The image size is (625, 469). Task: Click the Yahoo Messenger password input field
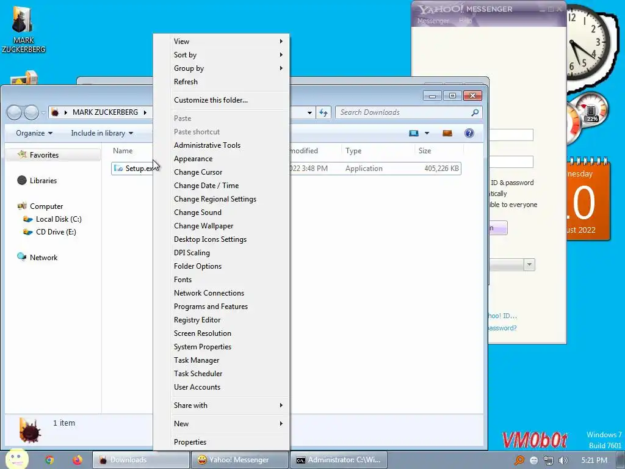511,162
